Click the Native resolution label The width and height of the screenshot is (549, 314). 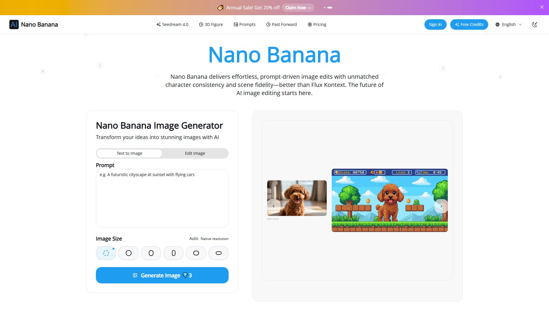(215, 239)
